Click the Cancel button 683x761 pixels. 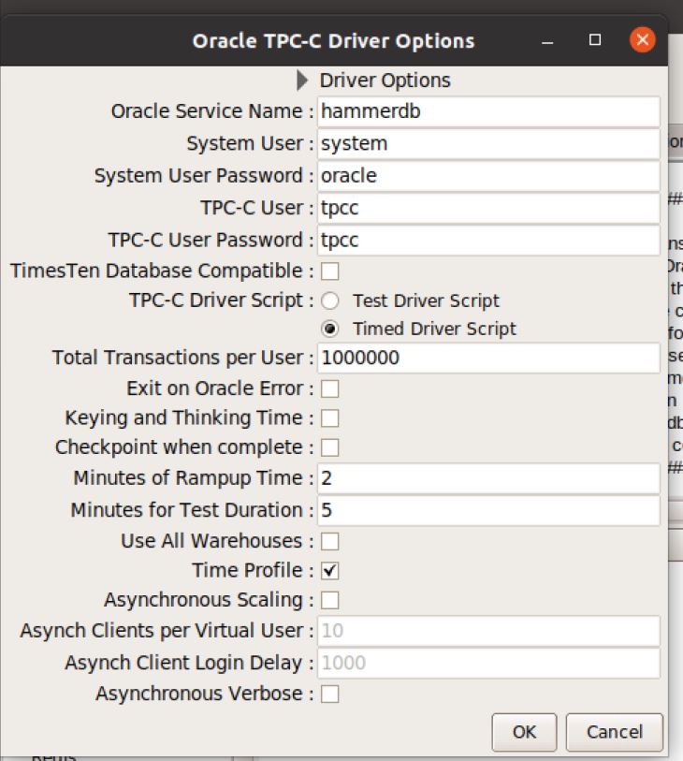pos(613,732)
